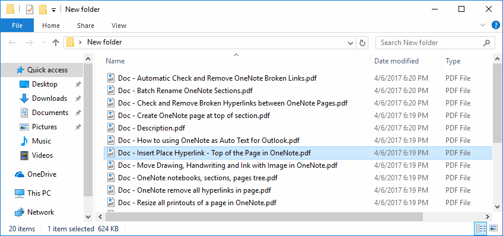Click PDF icon of Resize all printouts file

click(x=111, y=203)
